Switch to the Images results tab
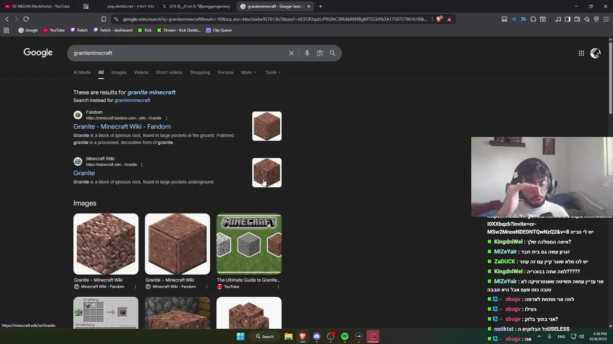 [x=119, y=72]
